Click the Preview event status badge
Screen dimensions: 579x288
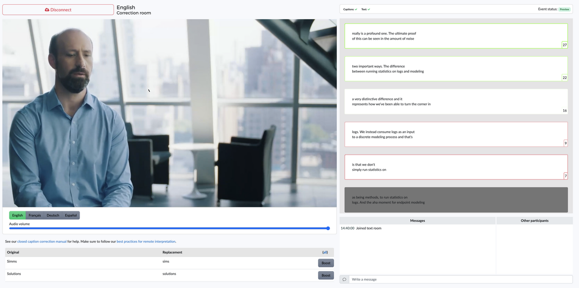click(564, 9)
